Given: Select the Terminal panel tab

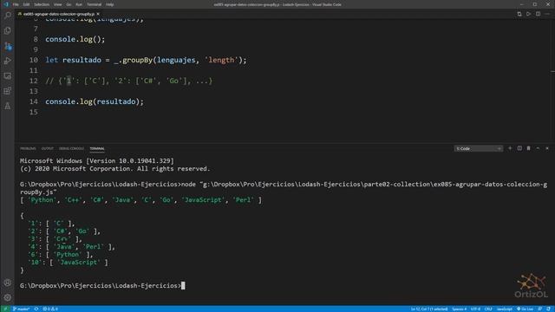Looking at the screenshot, I should 97,148.
